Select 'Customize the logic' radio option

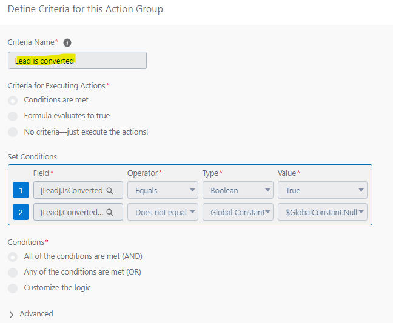click(x=13, y=288)
